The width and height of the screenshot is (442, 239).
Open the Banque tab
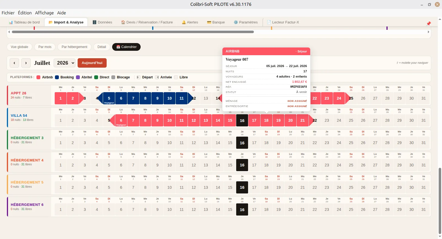click(x=216, y=22)
